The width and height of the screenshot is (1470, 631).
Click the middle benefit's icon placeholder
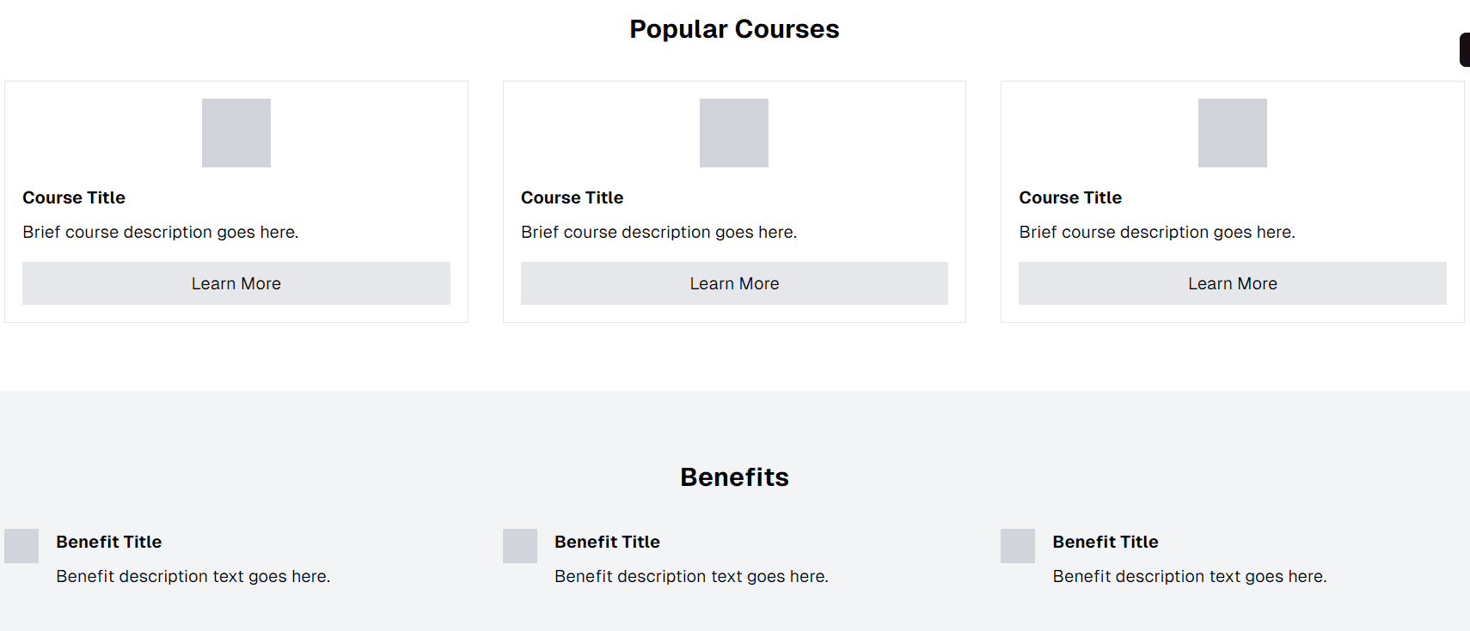[x=520, y=546]
